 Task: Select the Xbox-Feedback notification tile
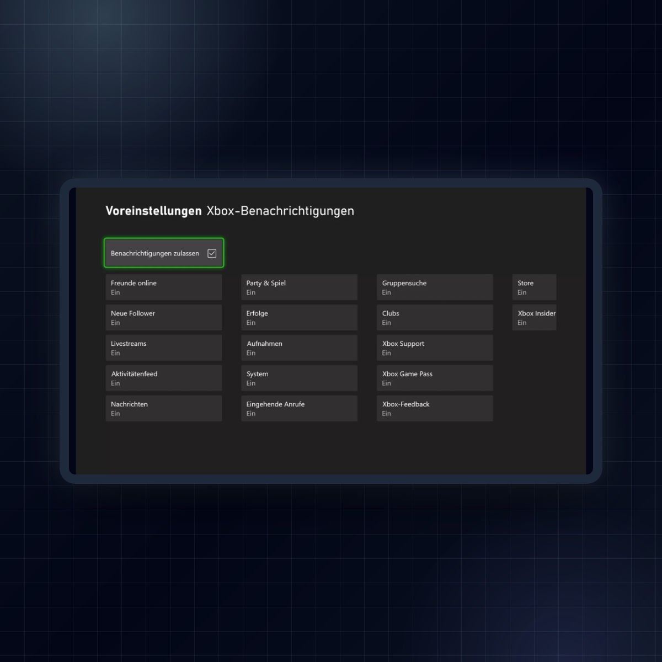point(435,409)
